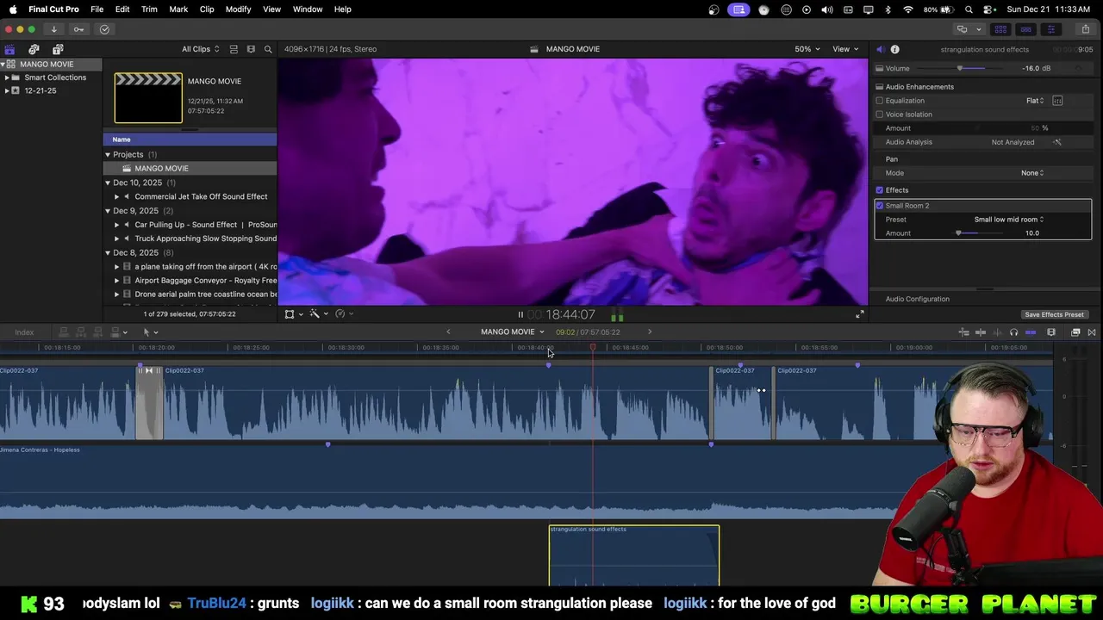Screen dimensions: 1103x620
Task: Open the All Clips filter dropdown
Action: 200,49
